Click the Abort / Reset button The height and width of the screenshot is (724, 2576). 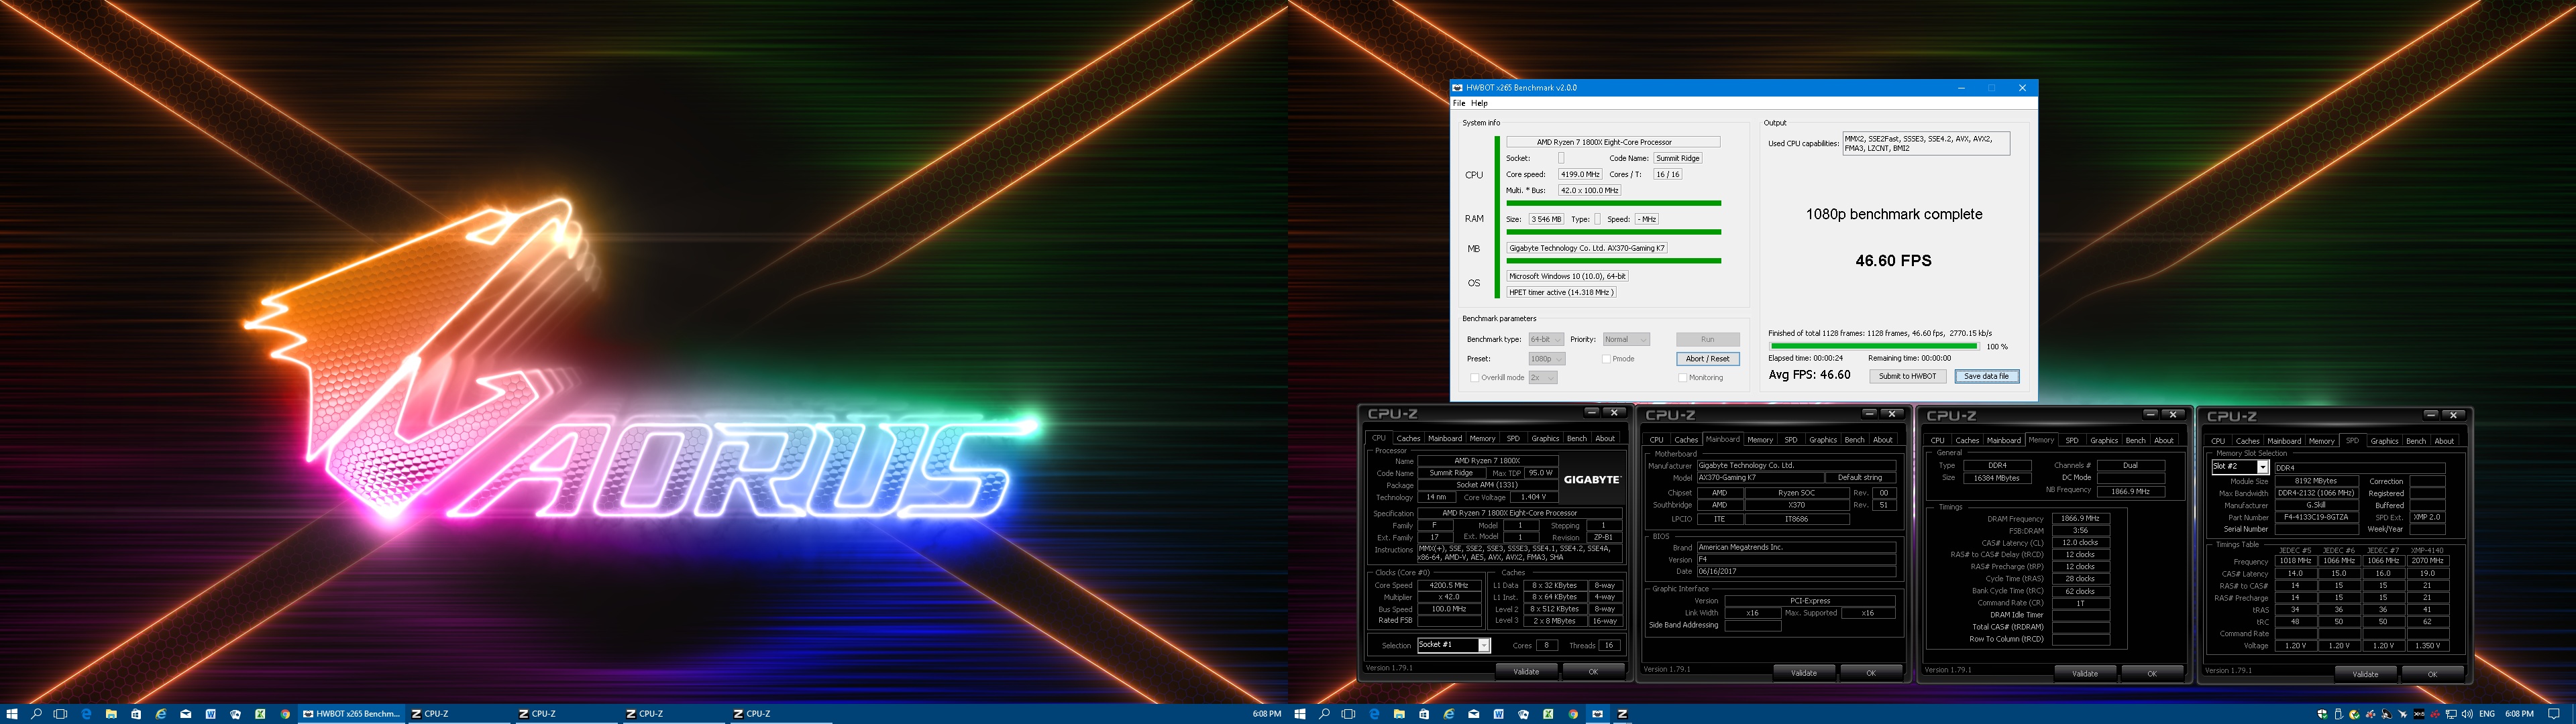coord(1707,359)
